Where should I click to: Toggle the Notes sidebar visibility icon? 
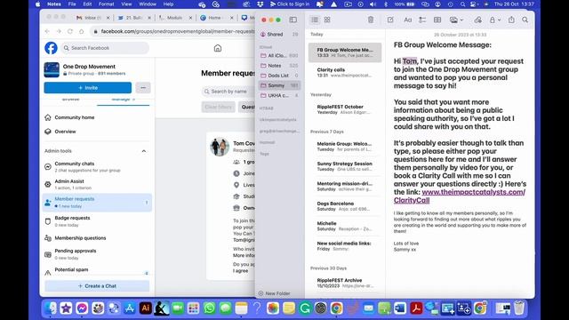pos(293,20)
